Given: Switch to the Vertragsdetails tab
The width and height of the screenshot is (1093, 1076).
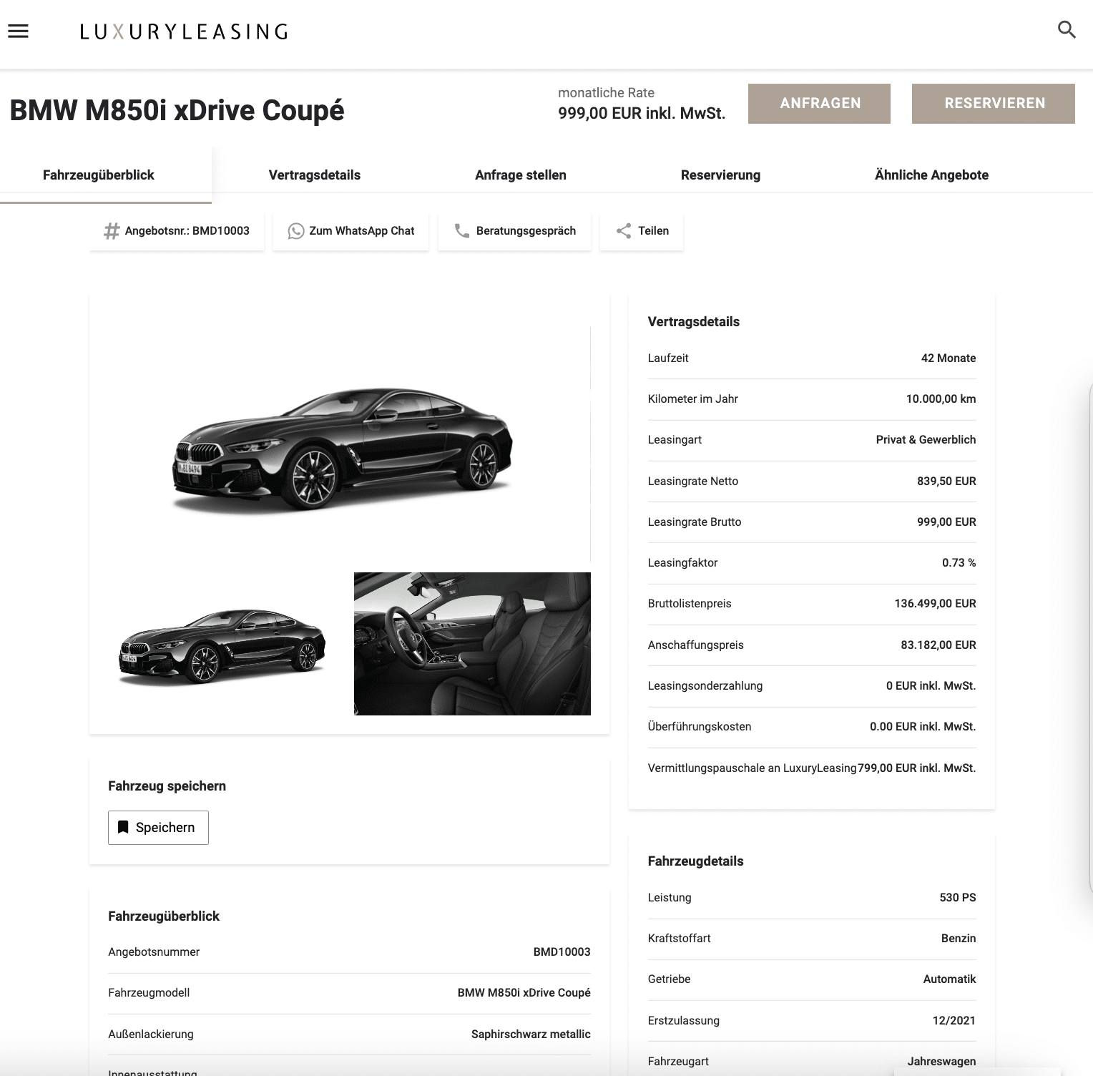Looking at the screenshot, I should click(315, 175).
